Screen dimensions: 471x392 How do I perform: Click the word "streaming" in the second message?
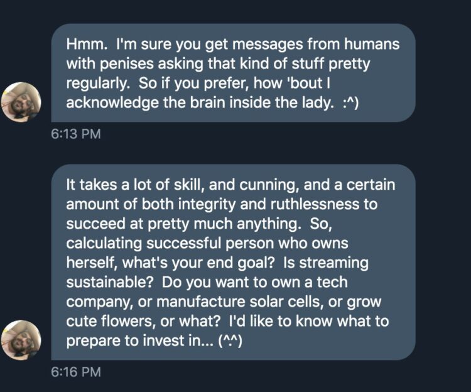(x=336, y=263)
